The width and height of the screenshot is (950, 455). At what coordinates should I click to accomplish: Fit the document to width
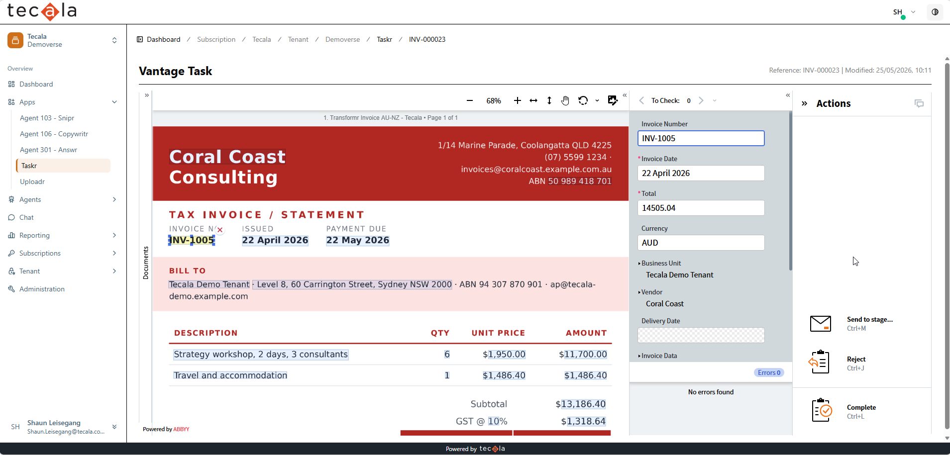533,101
